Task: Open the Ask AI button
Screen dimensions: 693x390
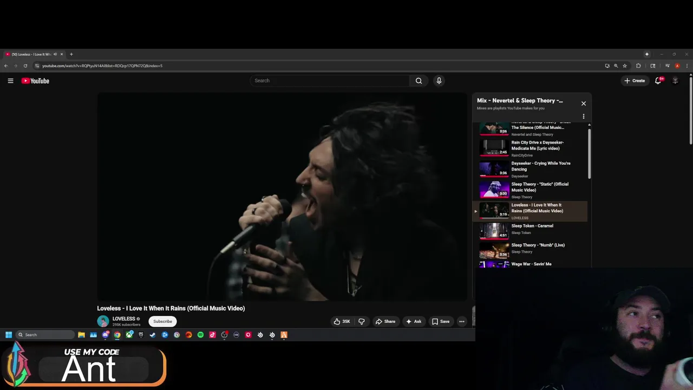Action: coord(414,321)
